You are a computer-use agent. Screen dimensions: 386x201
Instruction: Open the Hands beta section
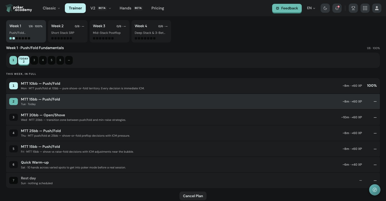pos(131,8)
